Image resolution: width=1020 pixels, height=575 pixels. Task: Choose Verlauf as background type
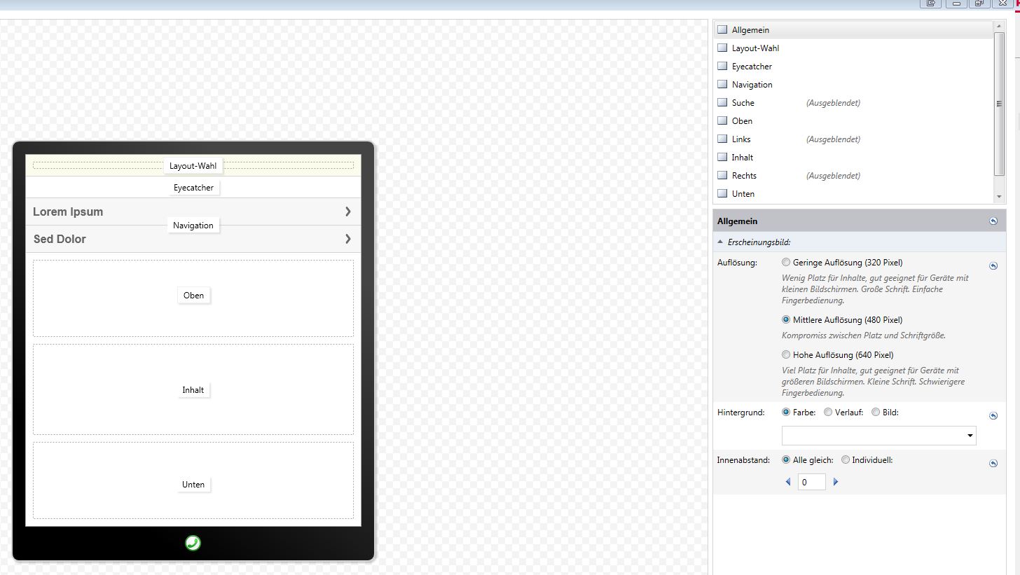[x=828, y=413]
